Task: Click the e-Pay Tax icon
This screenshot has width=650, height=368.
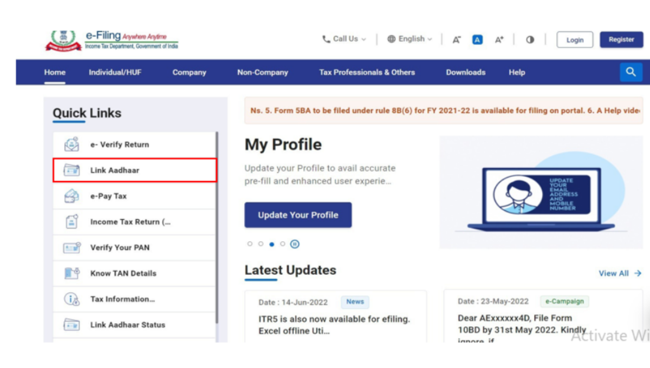Action: [x=71, y=196]
